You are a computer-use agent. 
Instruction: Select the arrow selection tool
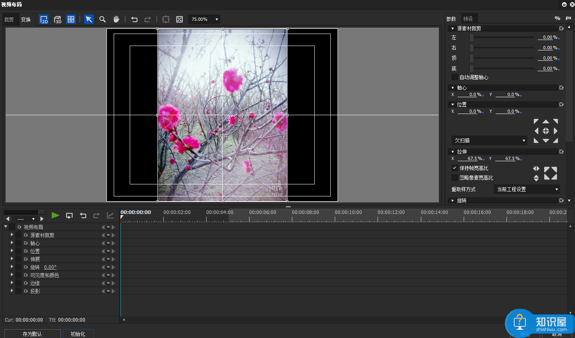[89, 19]
